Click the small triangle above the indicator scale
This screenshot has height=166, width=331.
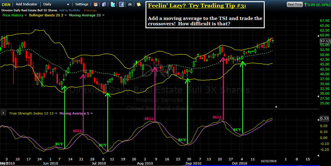(276, 106)
